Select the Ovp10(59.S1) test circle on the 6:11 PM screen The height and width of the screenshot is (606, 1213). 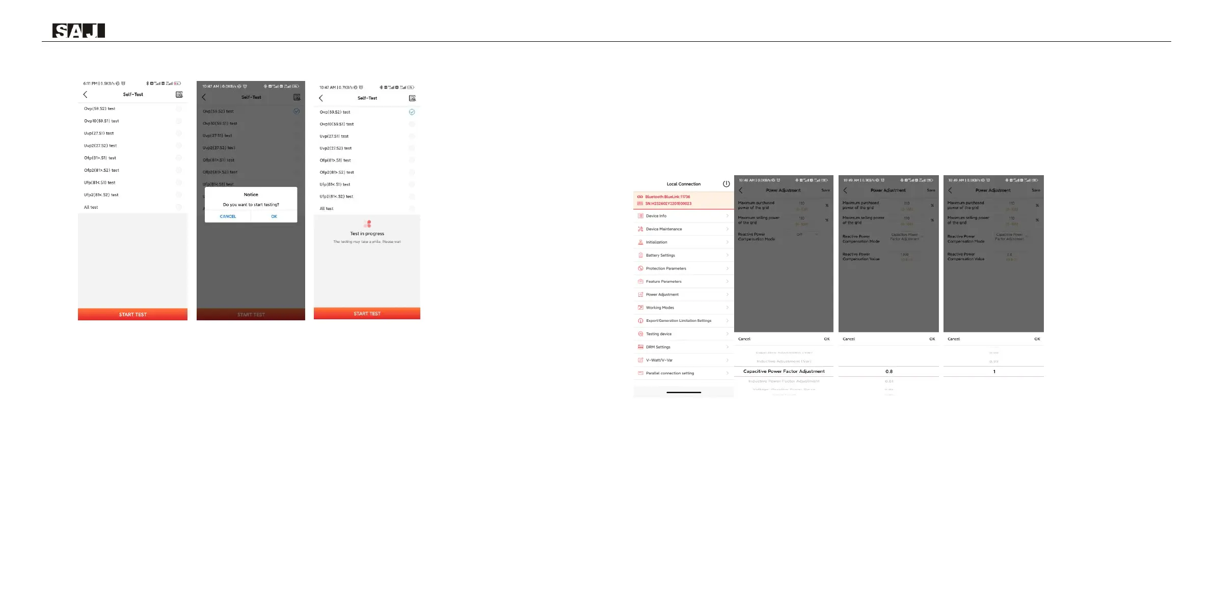click(179, 121)
